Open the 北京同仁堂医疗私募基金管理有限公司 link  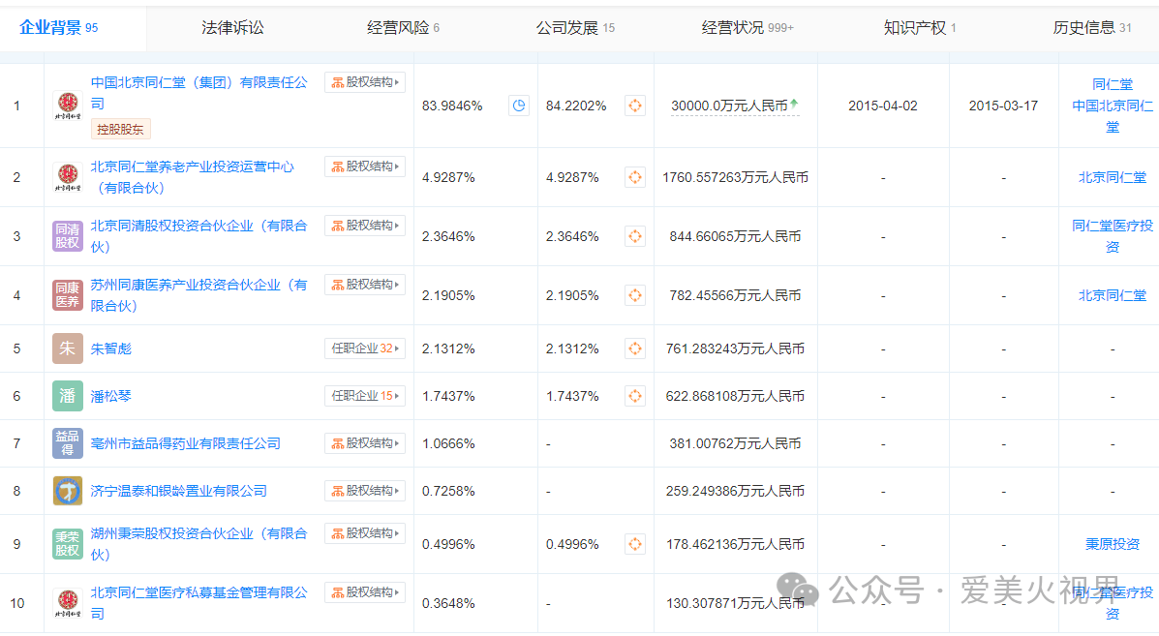[x=198, y=603]
